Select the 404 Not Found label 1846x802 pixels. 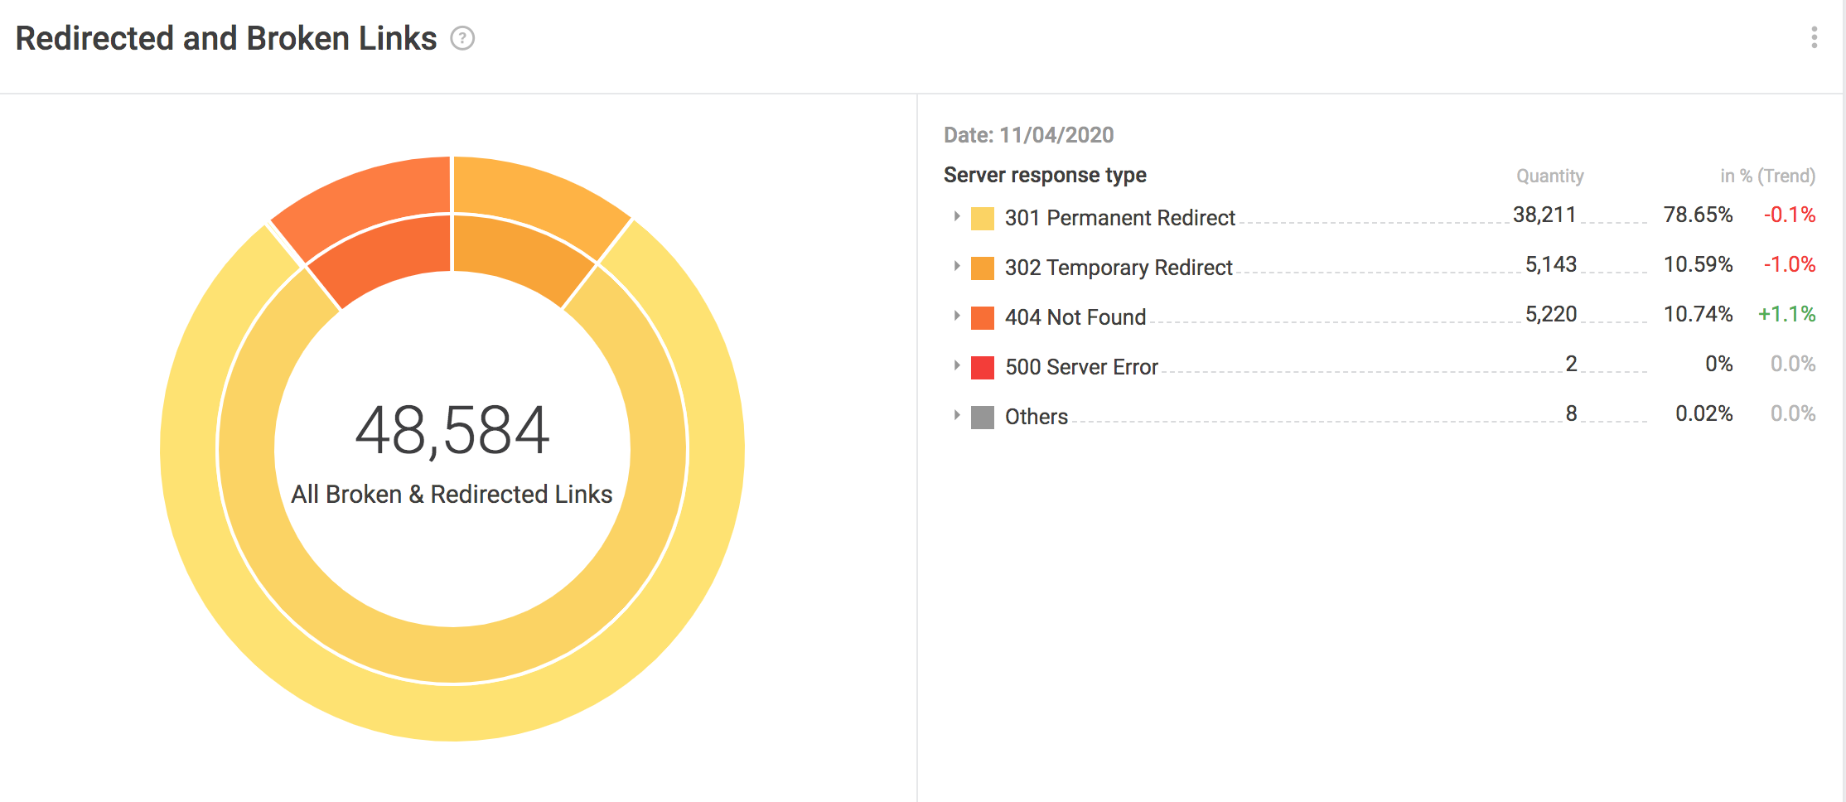point(1075,317)
